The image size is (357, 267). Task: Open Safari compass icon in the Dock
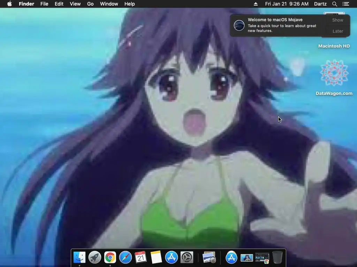click(x=126, y=258)
